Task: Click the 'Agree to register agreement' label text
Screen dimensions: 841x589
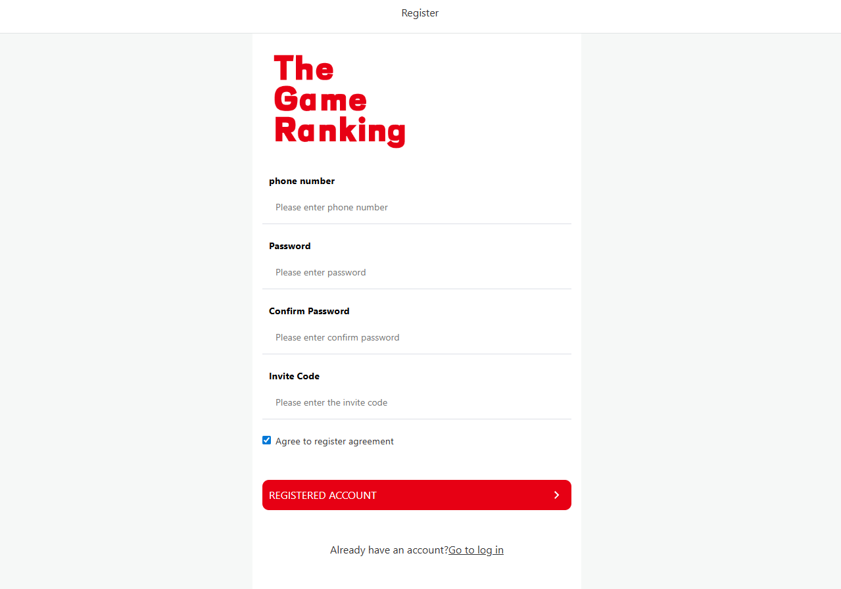Action: pos(335,442)
